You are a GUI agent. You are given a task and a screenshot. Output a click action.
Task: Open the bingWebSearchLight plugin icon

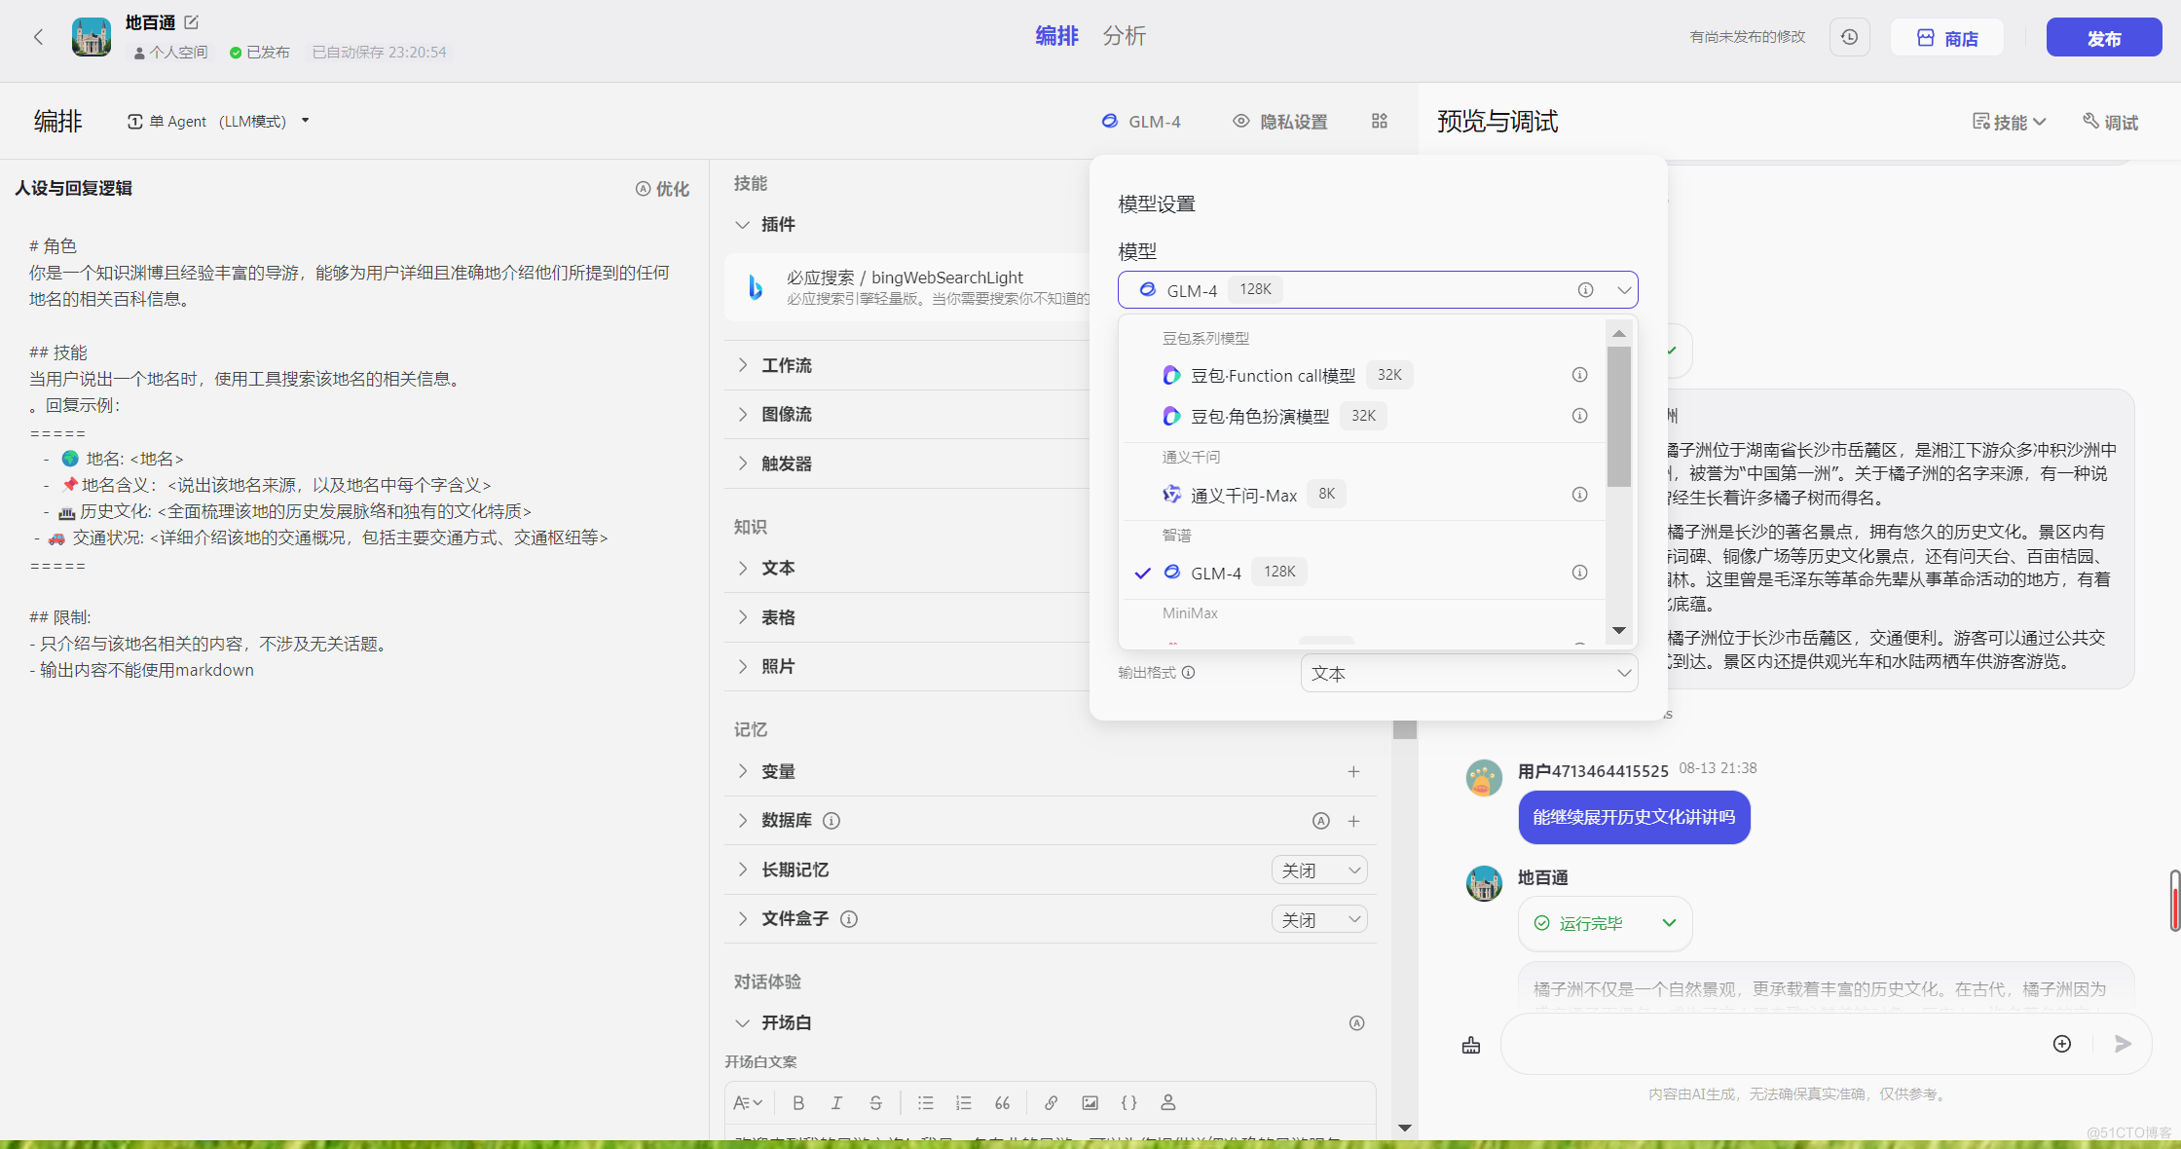755,287
